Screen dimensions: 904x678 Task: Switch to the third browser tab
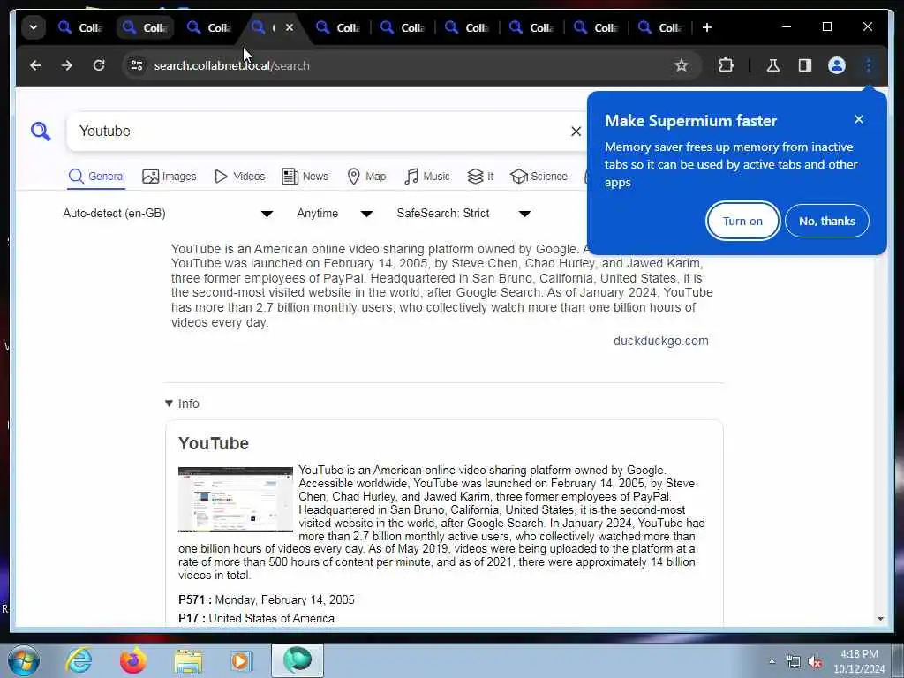(x=209, y=27)
